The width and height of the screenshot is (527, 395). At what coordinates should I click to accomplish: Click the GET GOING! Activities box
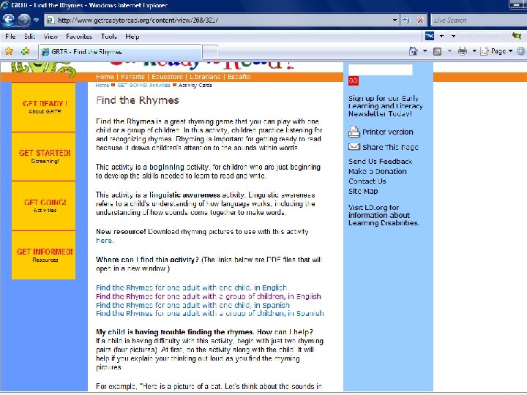pos(44,206)
